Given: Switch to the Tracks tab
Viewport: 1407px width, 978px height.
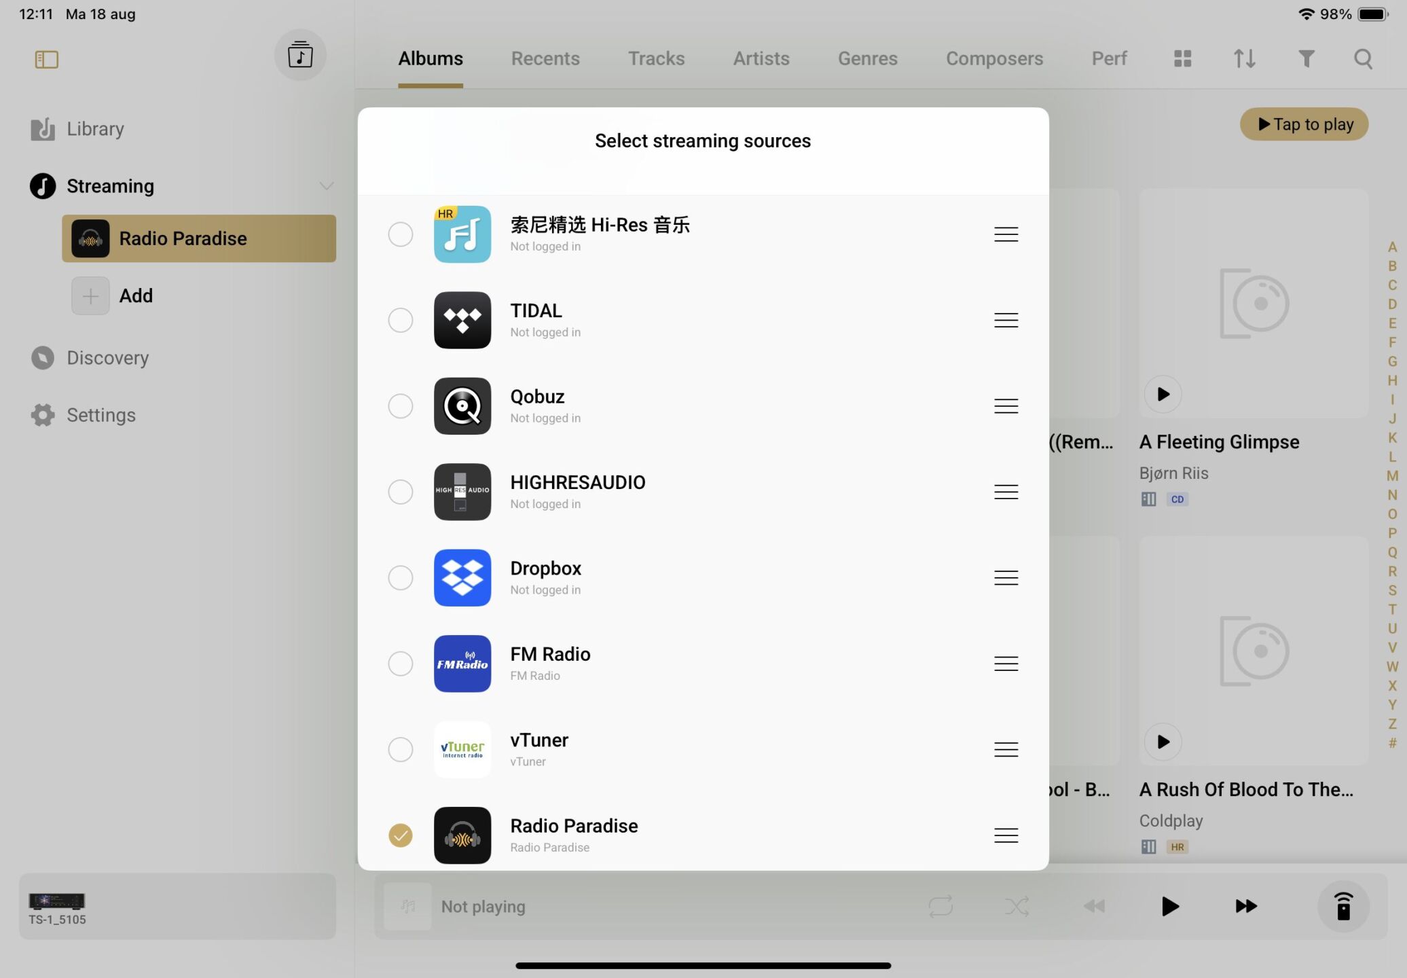Looking at the screenshot, I should 656,59.
